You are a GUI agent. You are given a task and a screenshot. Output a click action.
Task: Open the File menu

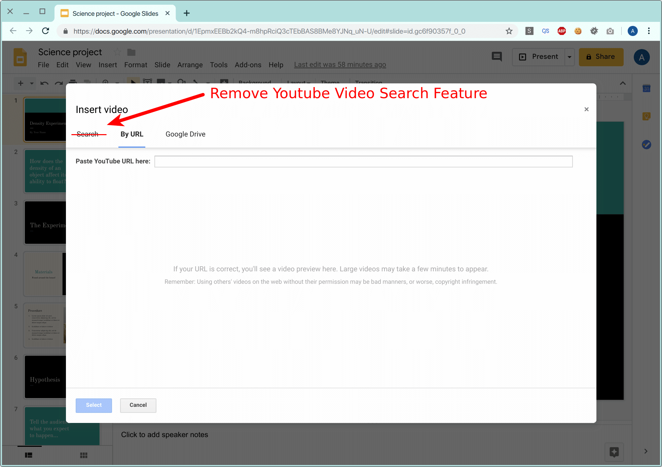pyautogui.click(x=43, y=65)
